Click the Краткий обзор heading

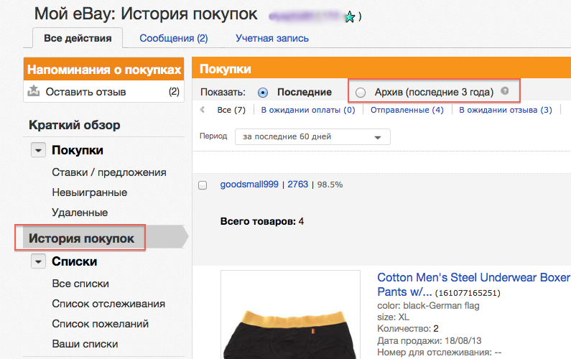(x=74, y=125)
